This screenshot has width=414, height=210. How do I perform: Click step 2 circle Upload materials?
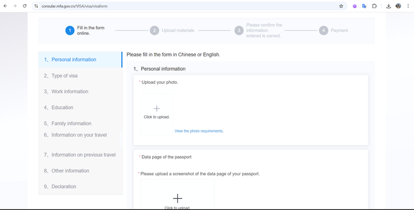coord(154,31)
